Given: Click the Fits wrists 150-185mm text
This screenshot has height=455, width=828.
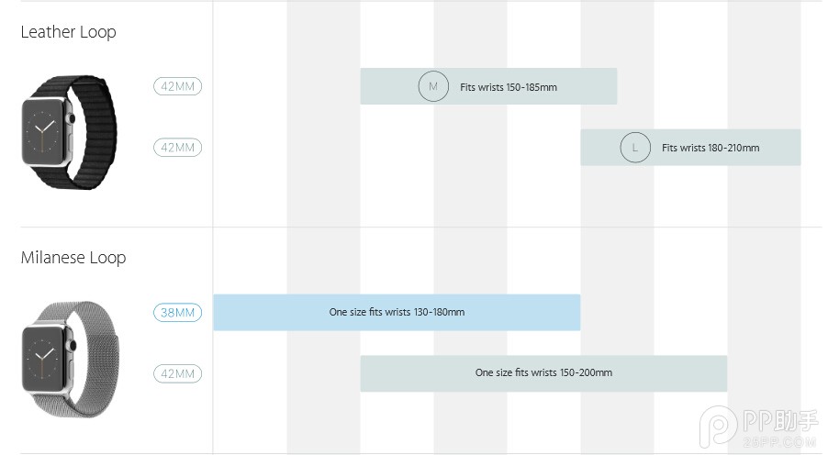Looking at the screenshot, I should pos(508,87).
